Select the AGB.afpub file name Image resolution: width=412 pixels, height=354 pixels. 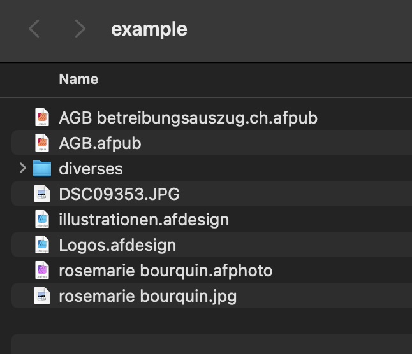(100, 143)
